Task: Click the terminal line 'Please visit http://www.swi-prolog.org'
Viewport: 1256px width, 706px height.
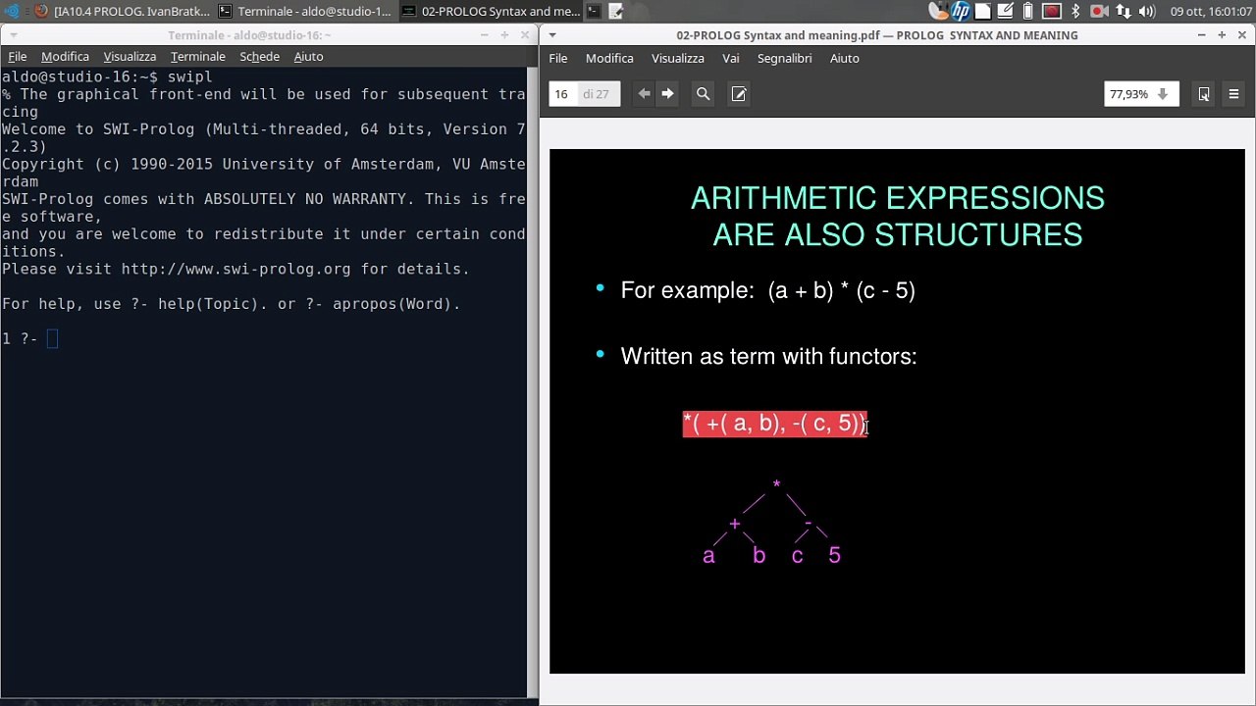Action: (x=235, y=269)
